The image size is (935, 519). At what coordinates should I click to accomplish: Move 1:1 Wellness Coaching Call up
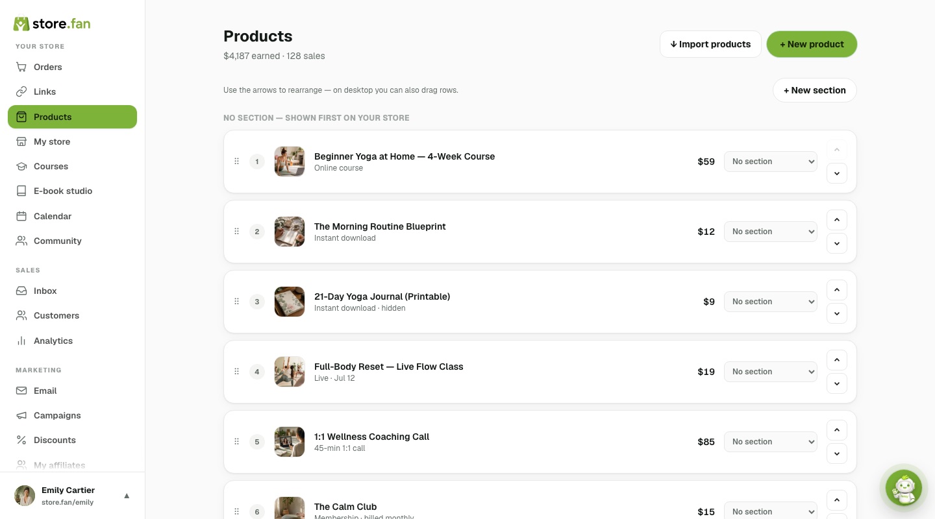(837, 430)
